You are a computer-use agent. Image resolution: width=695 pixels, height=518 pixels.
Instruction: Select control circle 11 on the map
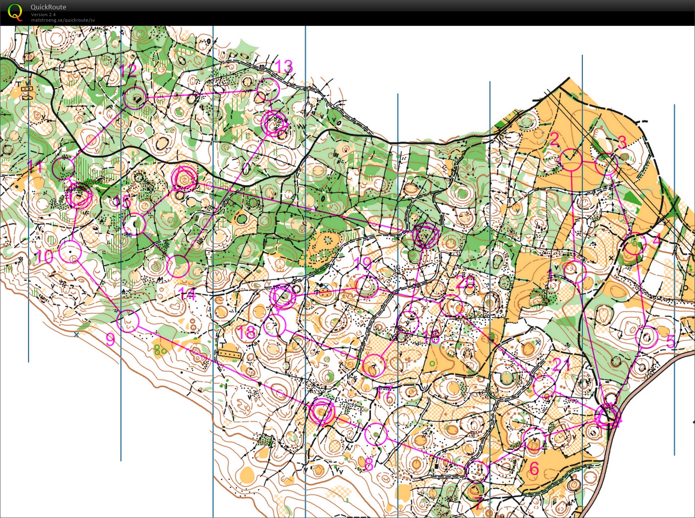coord(63,168)
